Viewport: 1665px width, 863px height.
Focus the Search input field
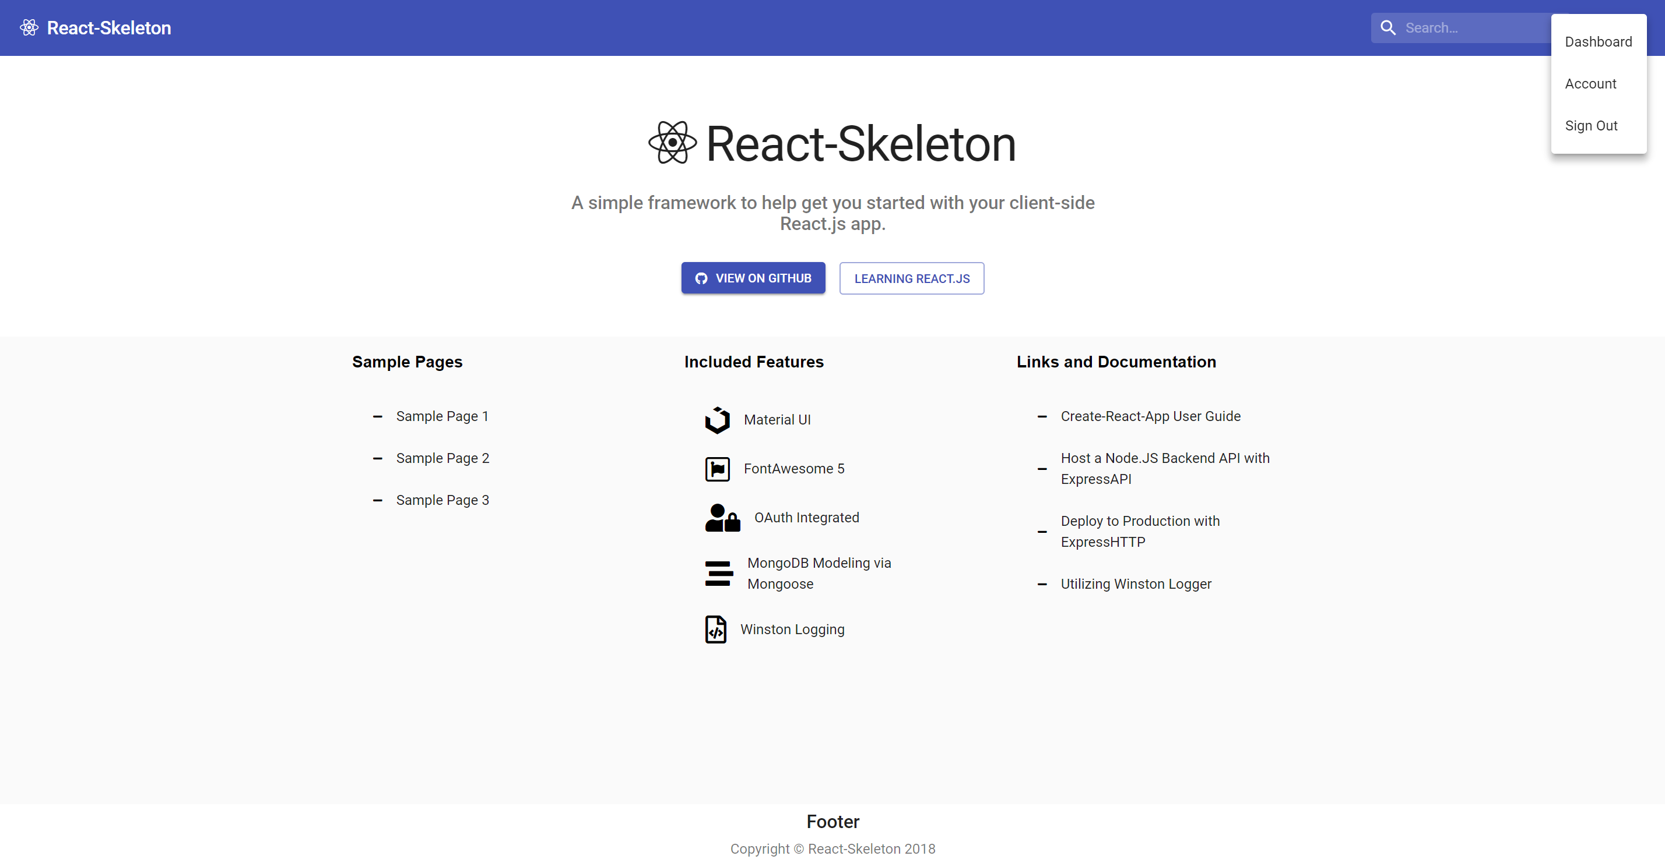click(1476, 28)
